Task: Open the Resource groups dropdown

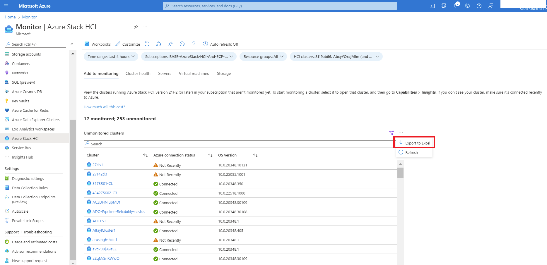Action: pos(263,56)
